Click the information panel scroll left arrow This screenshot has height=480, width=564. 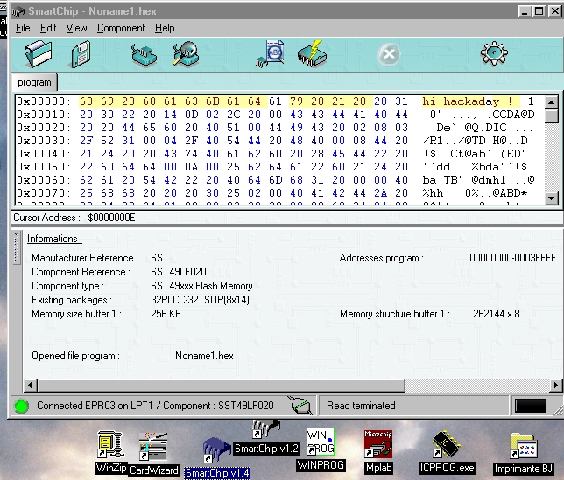30,386
